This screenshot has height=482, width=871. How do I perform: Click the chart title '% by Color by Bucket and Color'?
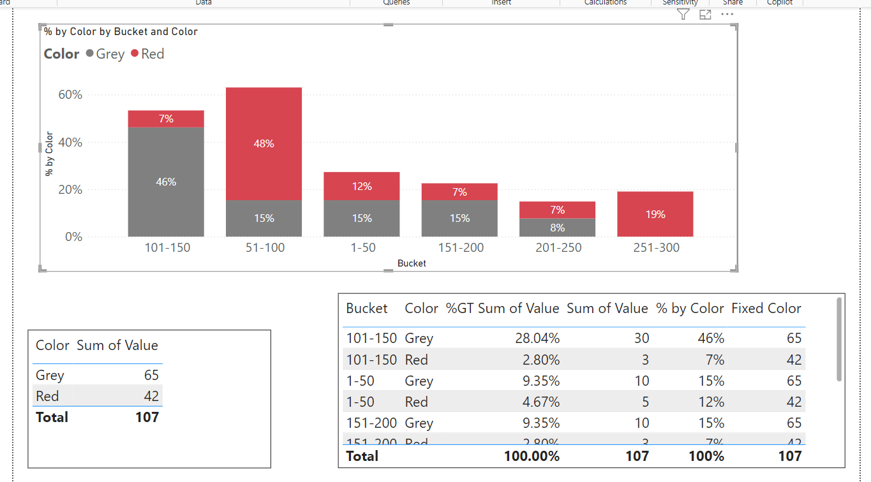tap(121, 32)
